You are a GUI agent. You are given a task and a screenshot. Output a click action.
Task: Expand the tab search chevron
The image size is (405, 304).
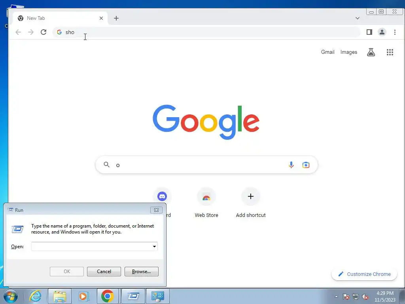(358, 18)
